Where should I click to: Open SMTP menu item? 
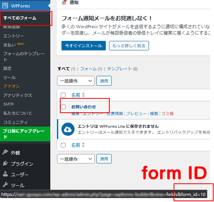[8, 104]
